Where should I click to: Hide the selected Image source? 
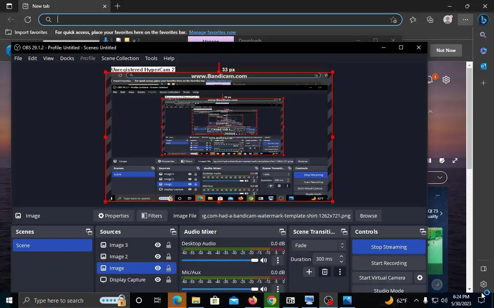click(x=157, y=268)
